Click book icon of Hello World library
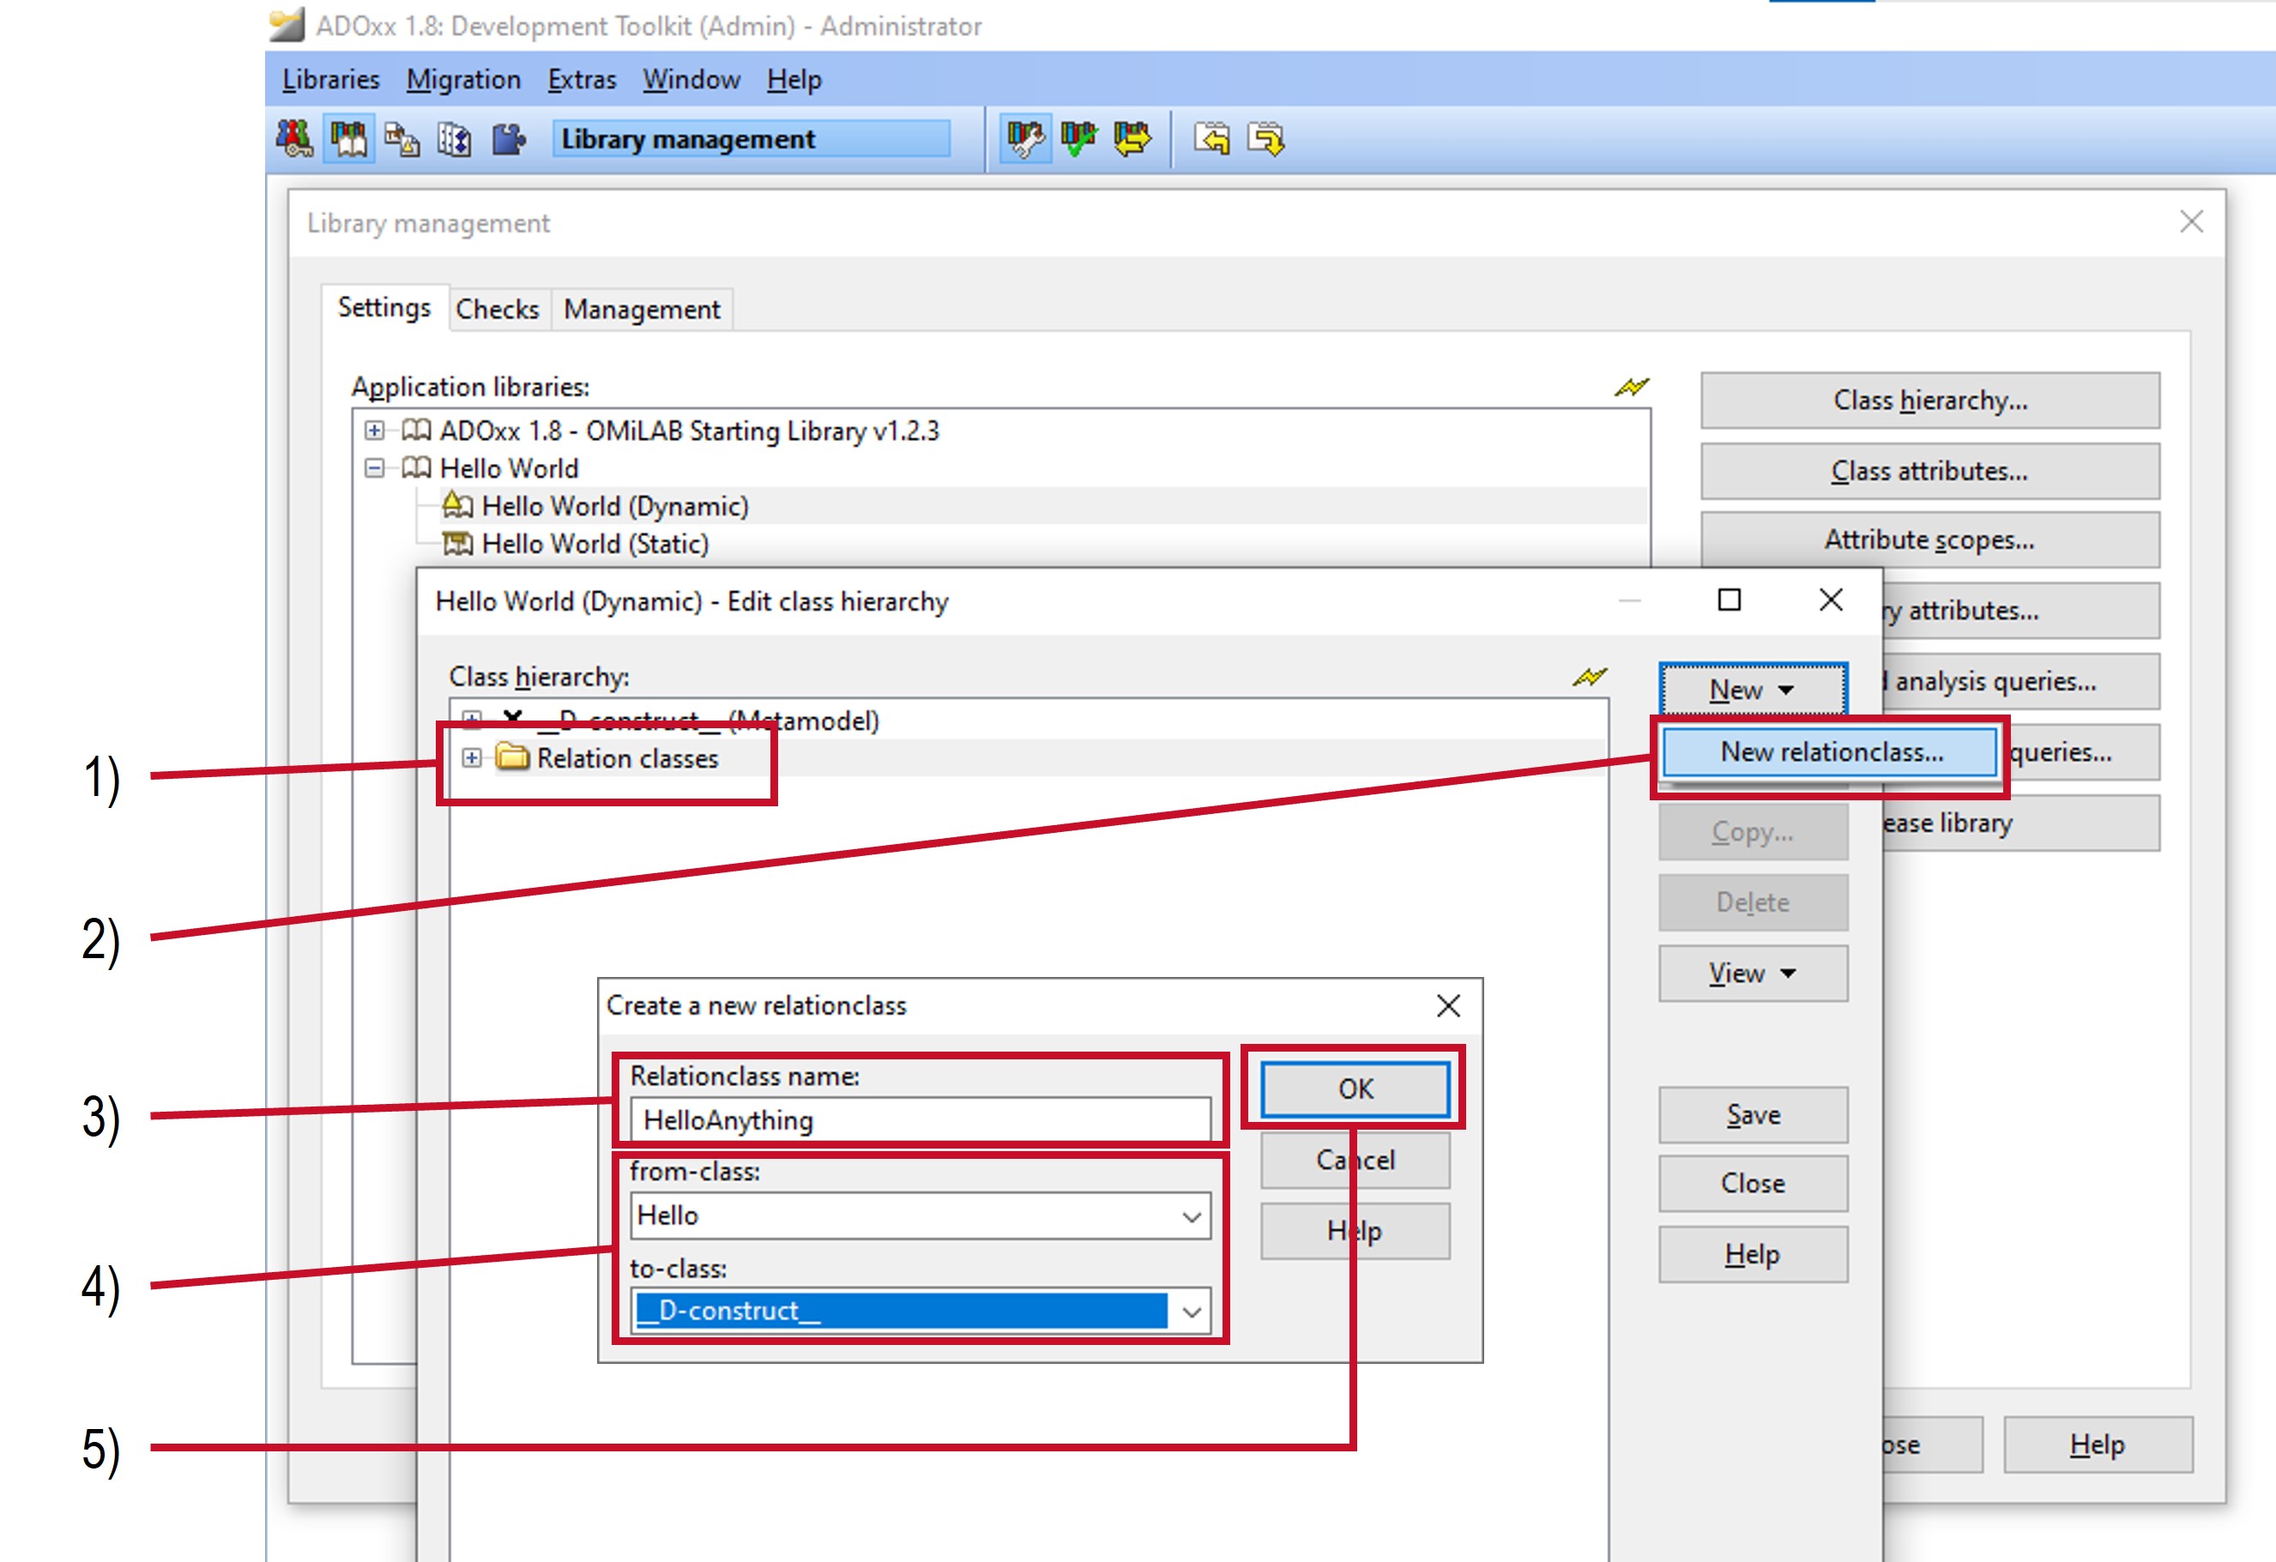The height and width of the screenshot is (1562, 2276). pyautogui.click(x=416, y=468)
